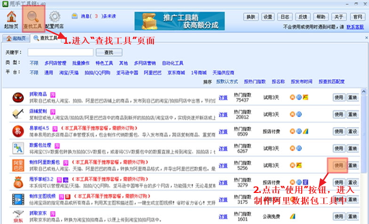Click the 数据包处理 tool icon

tap(18, 148)
